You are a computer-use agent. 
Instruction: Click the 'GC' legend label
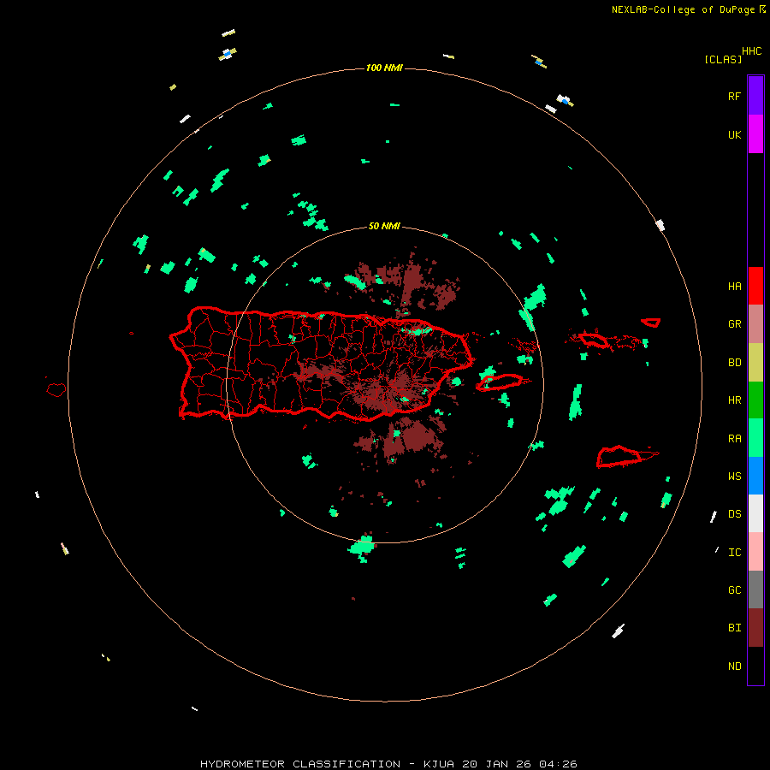point(734,590)
